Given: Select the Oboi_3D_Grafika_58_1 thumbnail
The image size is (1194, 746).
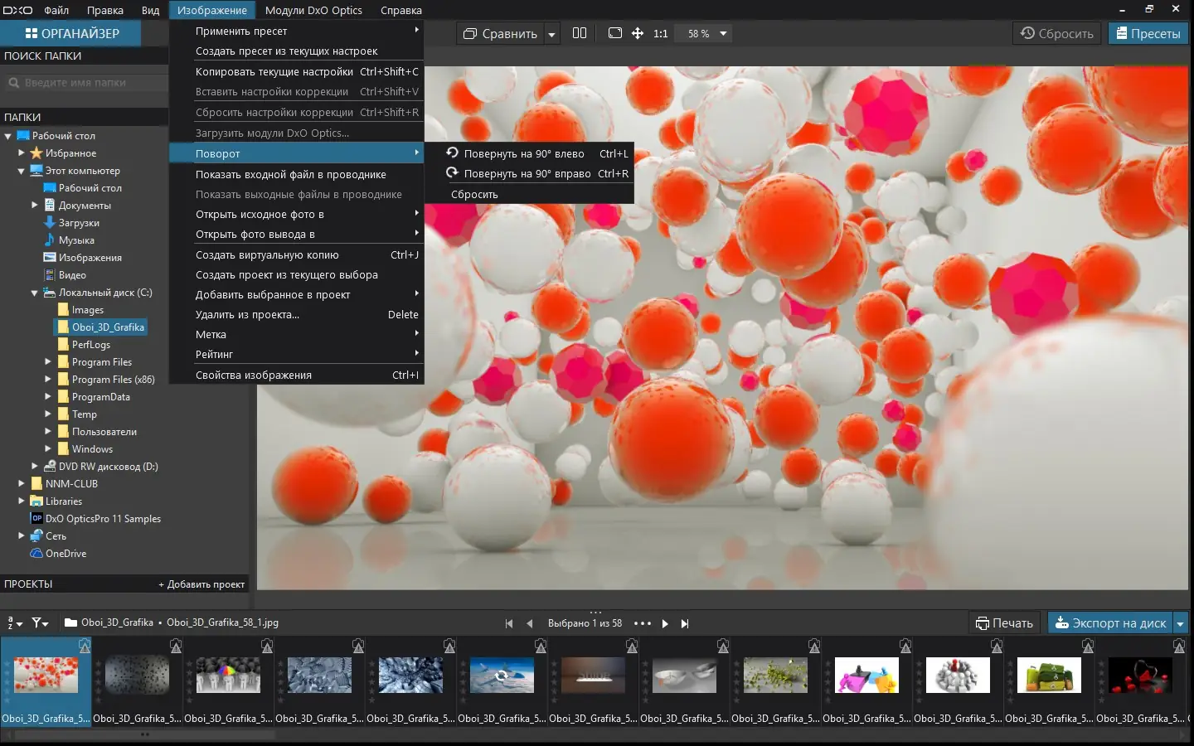Looking at the screenshot, I should click(x=46, y=676).
